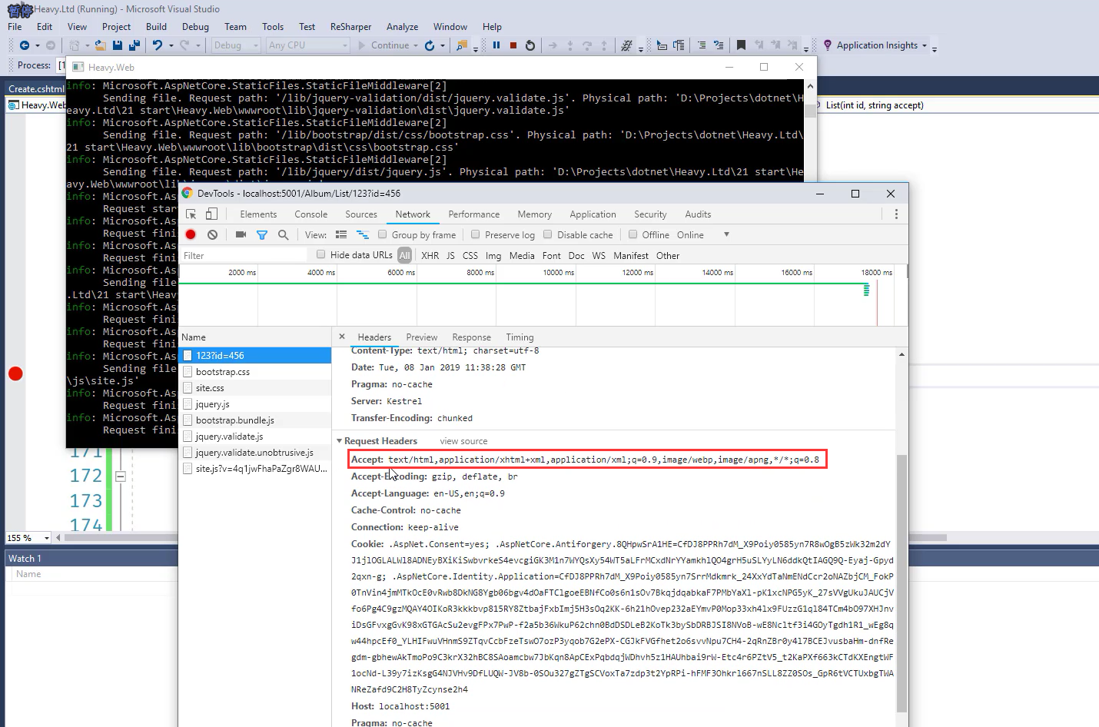The height and width of the screenshot is (727, 1099).
Task: Open the Create.cshtml editor tab
Action: tap(36, 88)
